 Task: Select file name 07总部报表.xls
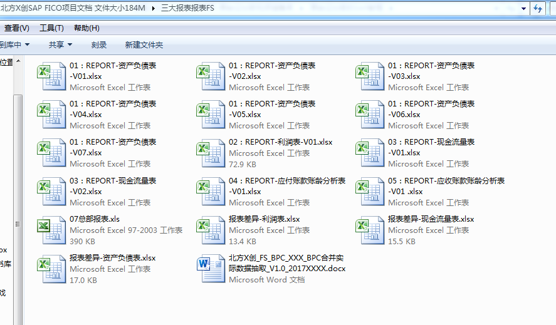95,219
